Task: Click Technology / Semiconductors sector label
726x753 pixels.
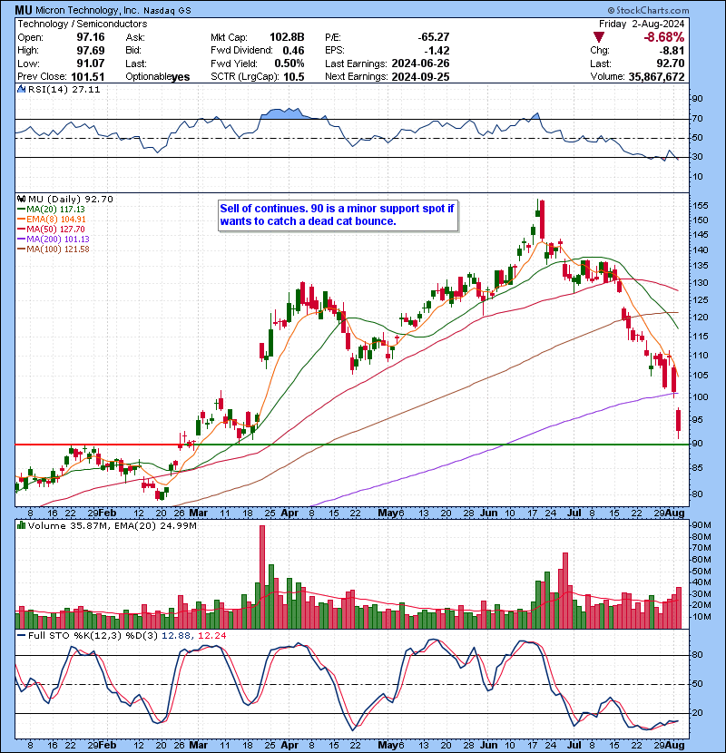Action: coord(83,24)
